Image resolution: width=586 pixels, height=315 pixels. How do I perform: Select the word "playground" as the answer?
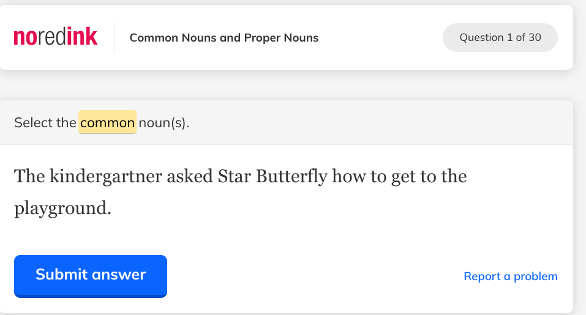[62, 208]
